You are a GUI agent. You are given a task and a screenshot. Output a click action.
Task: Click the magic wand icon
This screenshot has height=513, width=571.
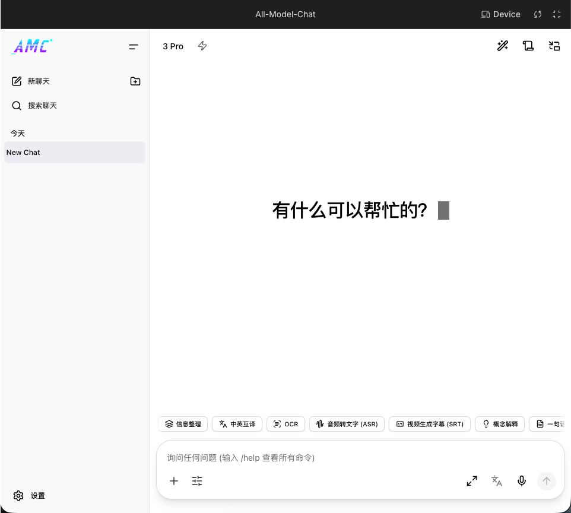(x=503, y=46)
